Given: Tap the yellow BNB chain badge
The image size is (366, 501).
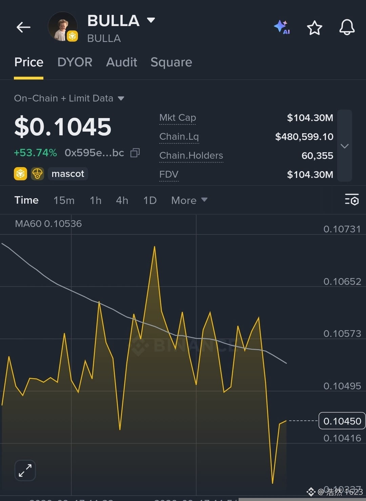Looking at the screenshot, I should click(20, 174).
